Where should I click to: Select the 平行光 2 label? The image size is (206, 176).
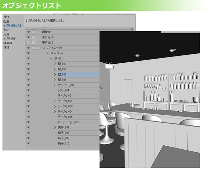[x=47, y=43]
